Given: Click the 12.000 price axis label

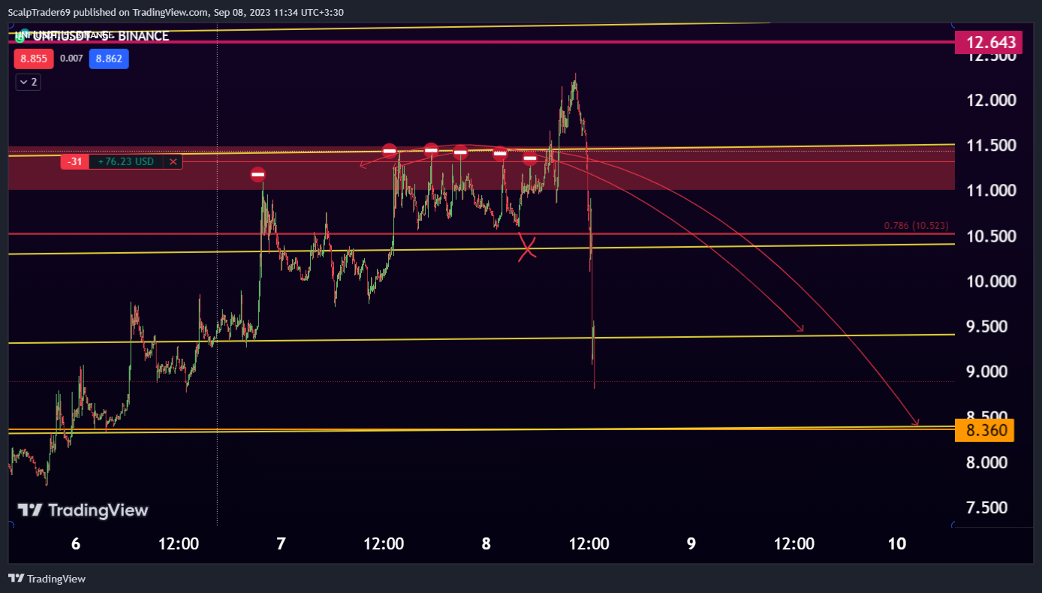Looking at the screenshot, I should tap(991, 101).
